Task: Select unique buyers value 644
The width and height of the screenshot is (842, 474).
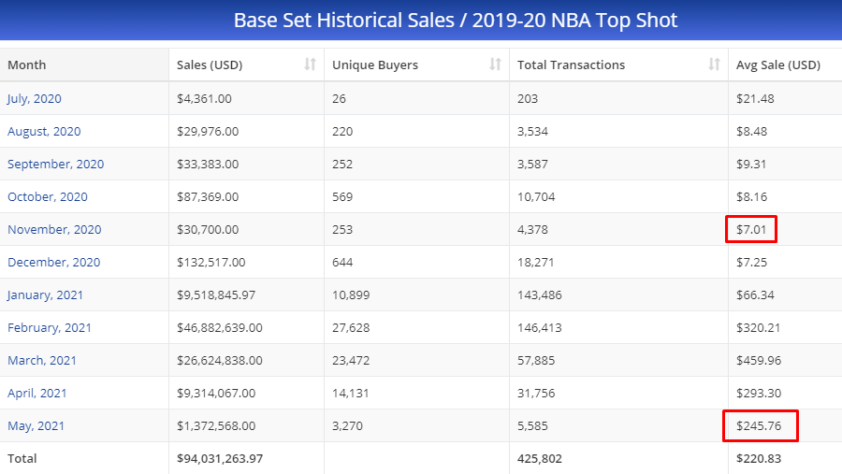Action: coord(342,263)
